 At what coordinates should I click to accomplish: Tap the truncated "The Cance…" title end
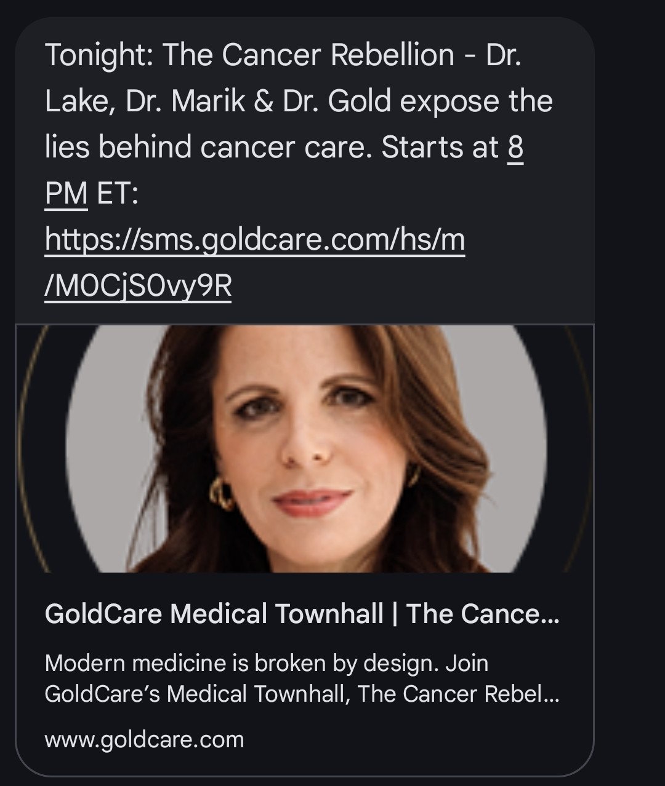pos(483,614)
